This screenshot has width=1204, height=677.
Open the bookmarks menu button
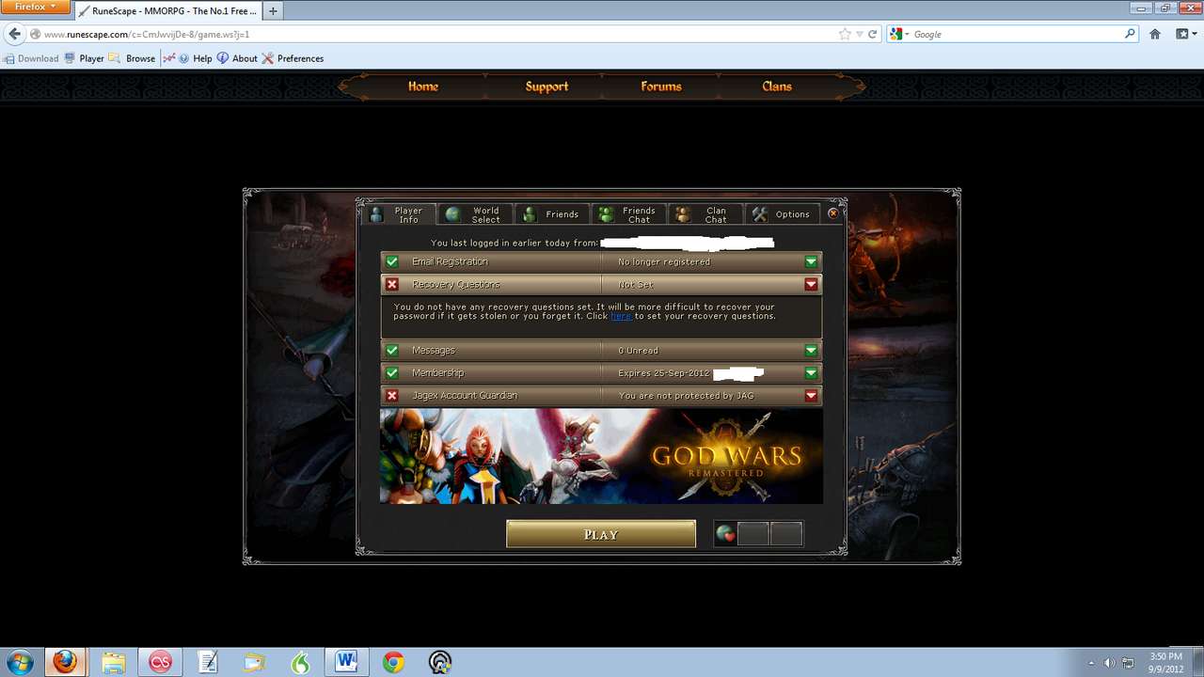pos(1185,34)
